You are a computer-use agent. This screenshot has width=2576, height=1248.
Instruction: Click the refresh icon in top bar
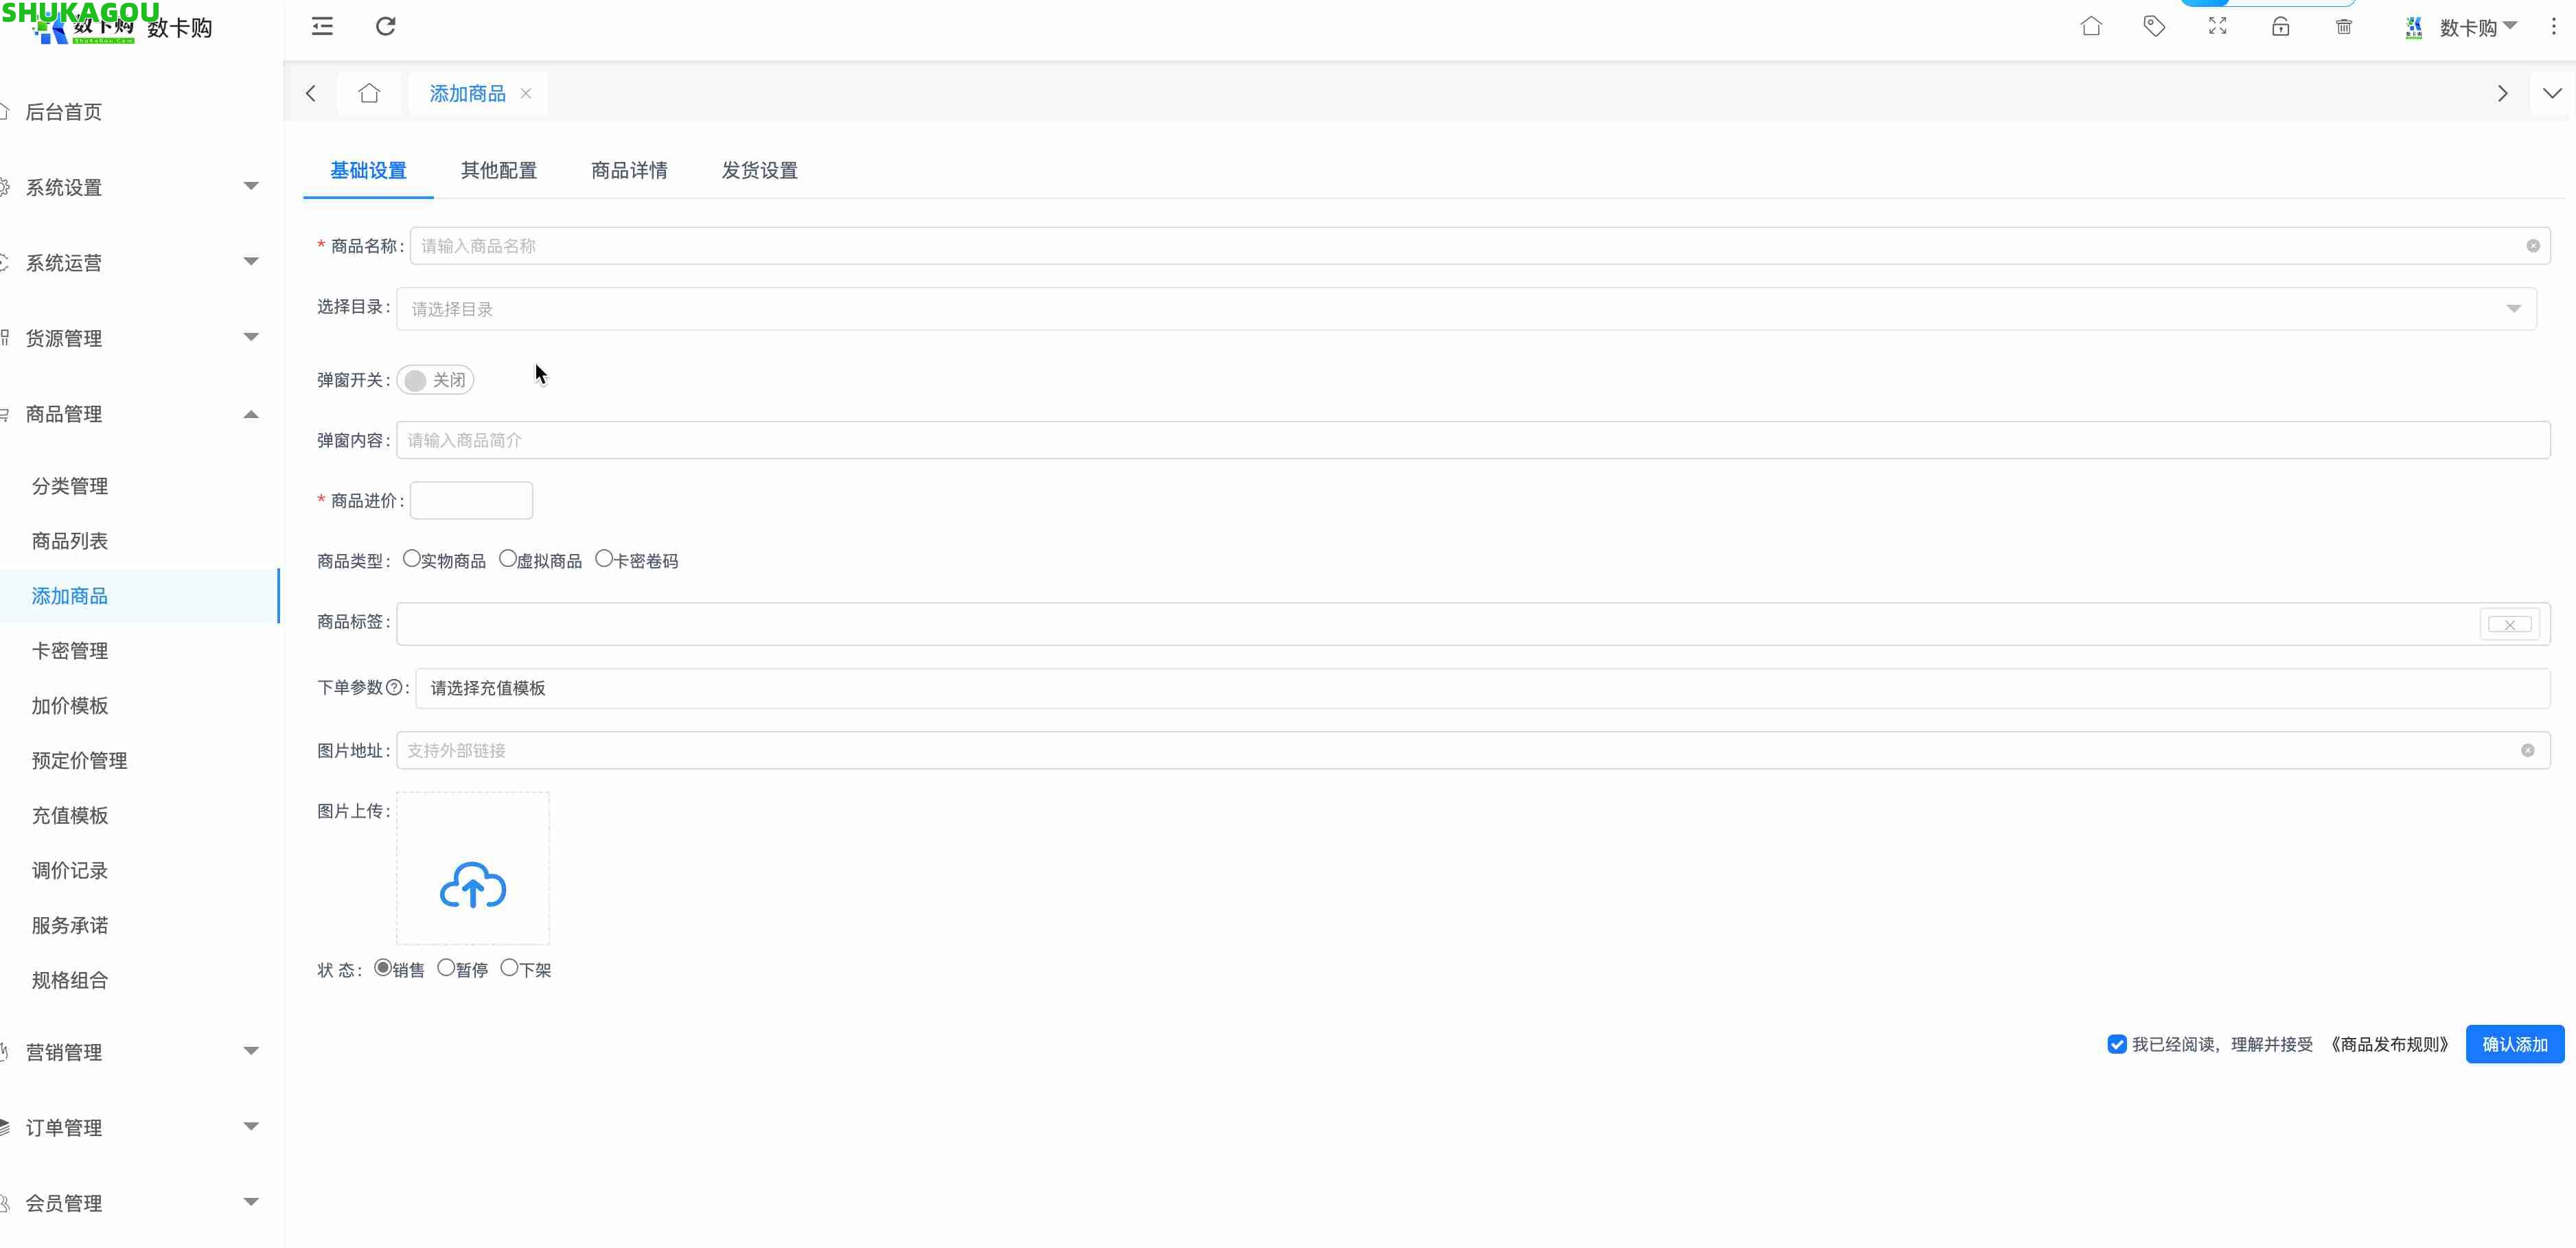click(x=385, y=26)
